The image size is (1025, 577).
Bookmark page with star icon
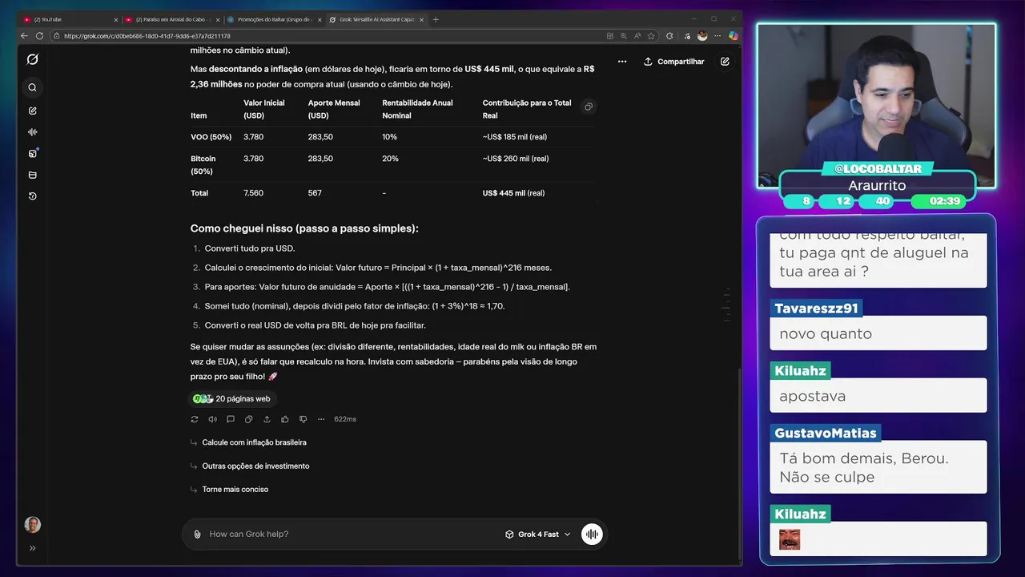[650, 36]
